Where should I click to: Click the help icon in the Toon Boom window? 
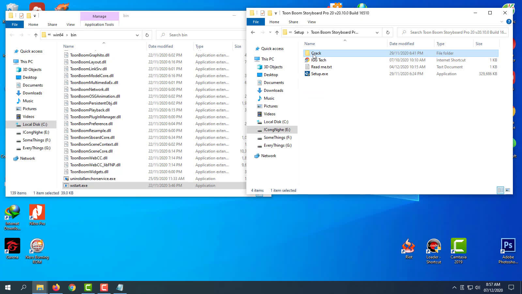(x=509, y=22)
